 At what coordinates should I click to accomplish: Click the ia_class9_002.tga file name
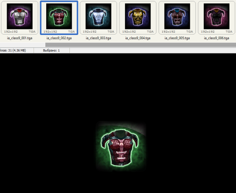click(59, 38)
